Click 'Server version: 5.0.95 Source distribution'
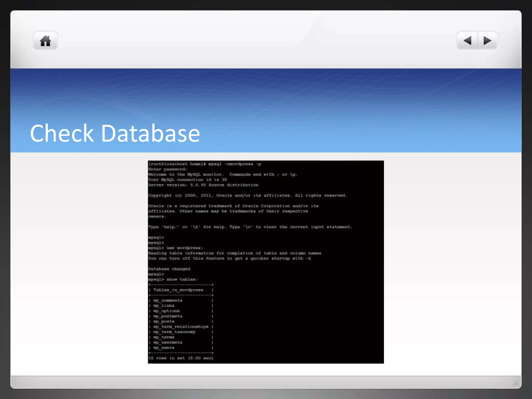The image size is (532, 399). (203, 185)
